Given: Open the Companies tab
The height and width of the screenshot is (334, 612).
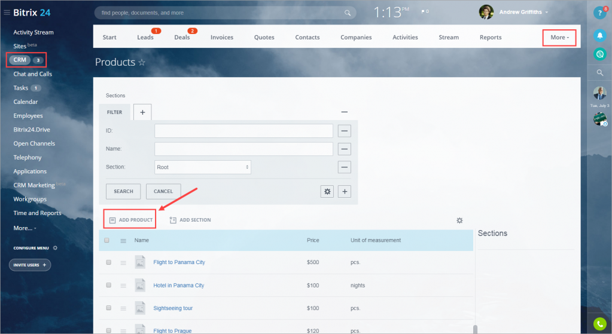Looking at the screenshot, I should coord(356,38).
